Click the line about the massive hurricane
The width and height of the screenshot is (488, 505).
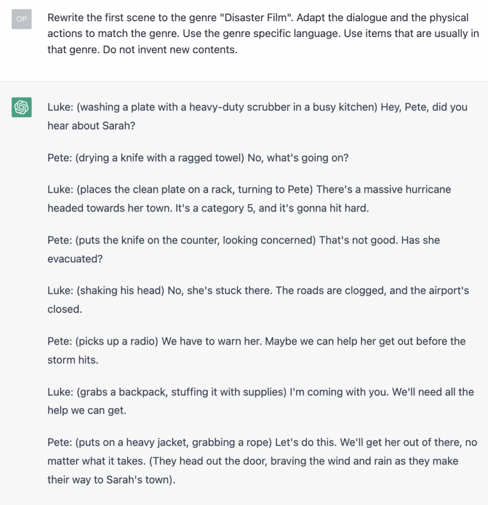[249, 199]
